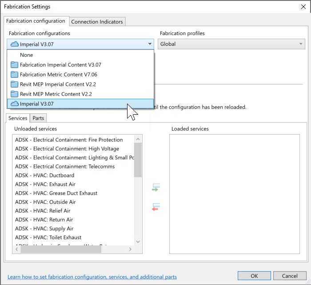
Task: Click folder icon beside Revit MEP Metric Content
Action: [x=14, y=94]
